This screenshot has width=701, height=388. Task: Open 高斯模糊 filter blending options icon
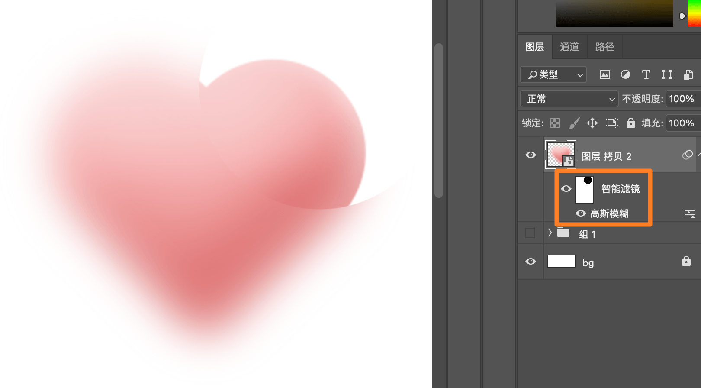[x=690, y=213]
